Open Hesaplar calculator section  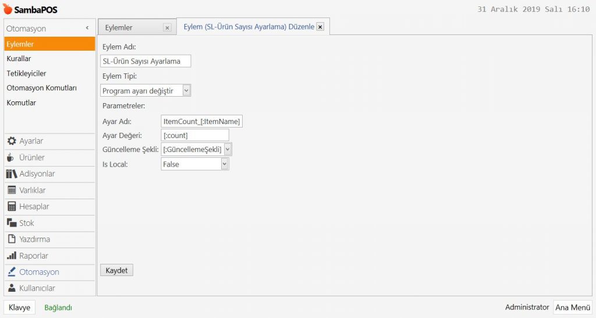34,206
